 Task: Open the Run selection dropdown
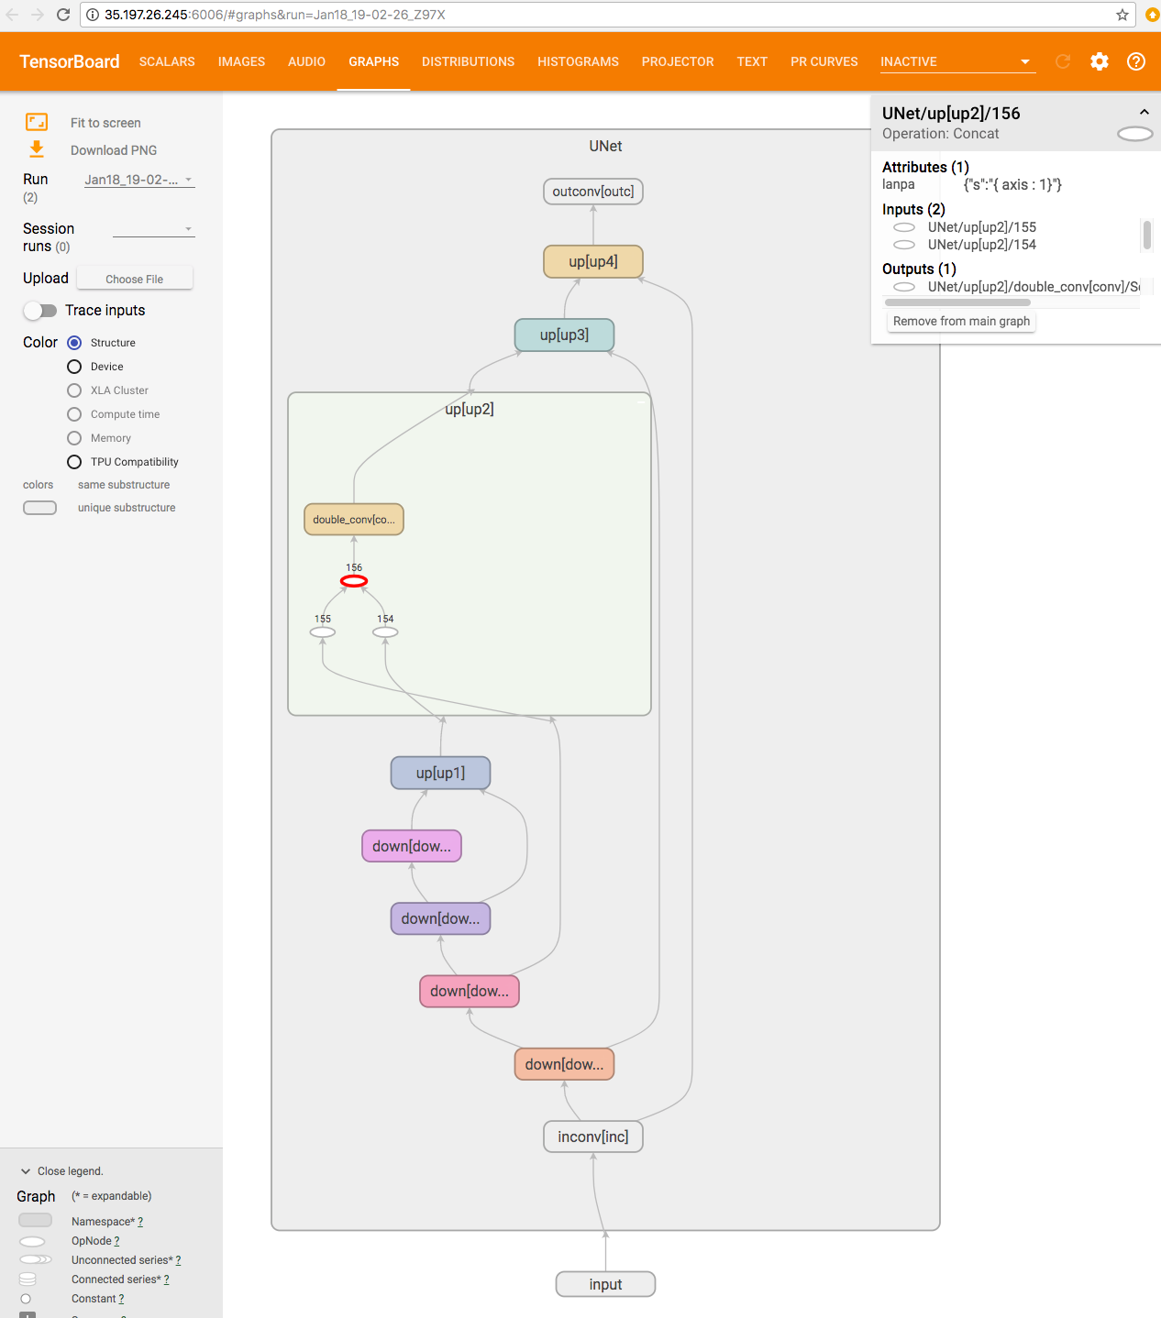coord(139,180)
